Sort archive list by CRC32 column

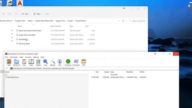point(142,72)
